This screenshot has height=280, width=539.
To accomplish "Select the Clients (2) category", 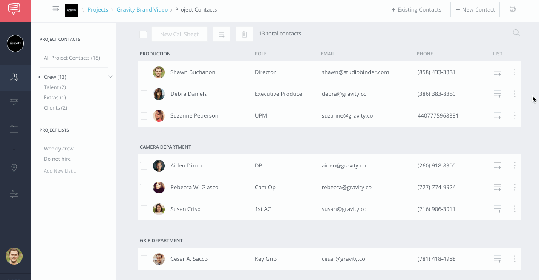I will click(55, 108).
